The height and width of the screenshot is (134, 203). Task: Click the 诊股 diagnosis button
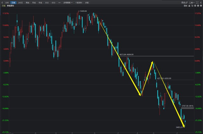(87, 3)
